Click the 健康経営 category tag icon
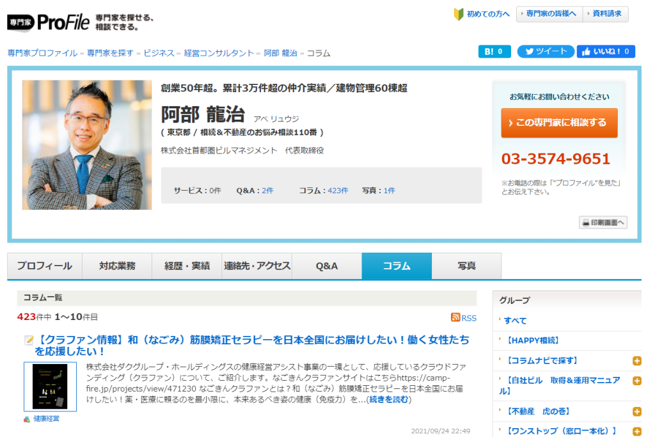Image resolution: width=655 pixels, height=437 pixels. [x=27, y=419]
